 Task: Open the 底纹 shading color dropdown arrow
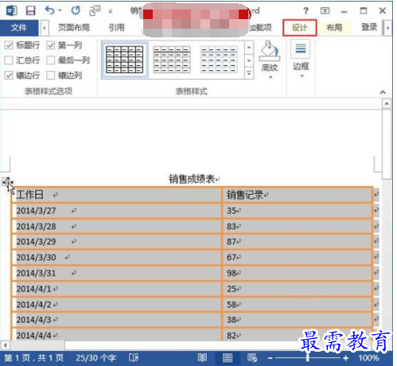(x=271, y=77)
